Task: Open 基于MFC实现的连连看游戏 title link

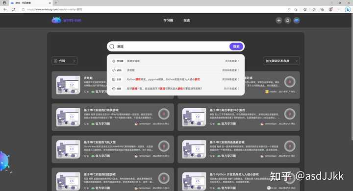Action: pyautogui.click(x=227, y=142)
